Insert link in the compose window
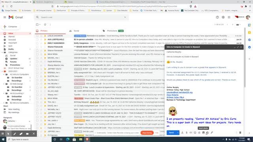The image size is (253, 142). [191, 133]
